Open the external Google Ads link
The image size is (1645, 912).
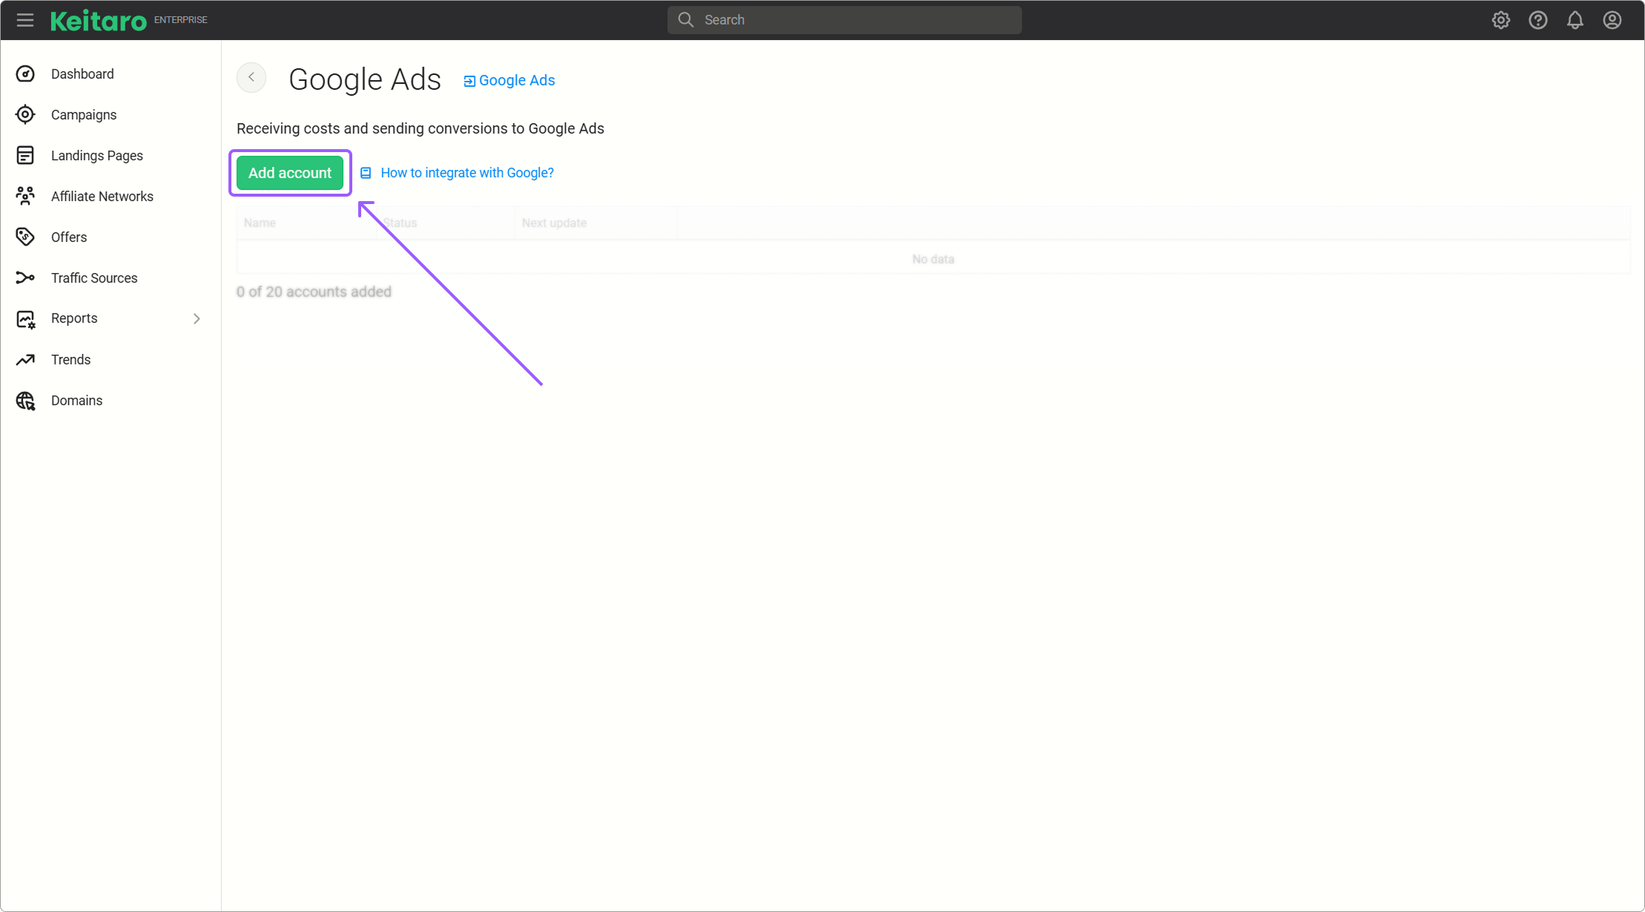coord(510,80)
